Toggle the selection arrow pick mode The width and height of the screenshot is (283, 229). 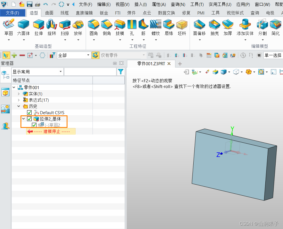click(x=6, y=55)
